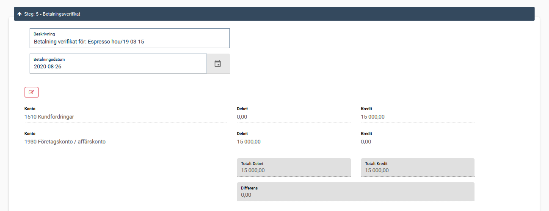This screenshot has height=211, width=549.
Task: Click the Differens summary box
Action: coord(355,192)
